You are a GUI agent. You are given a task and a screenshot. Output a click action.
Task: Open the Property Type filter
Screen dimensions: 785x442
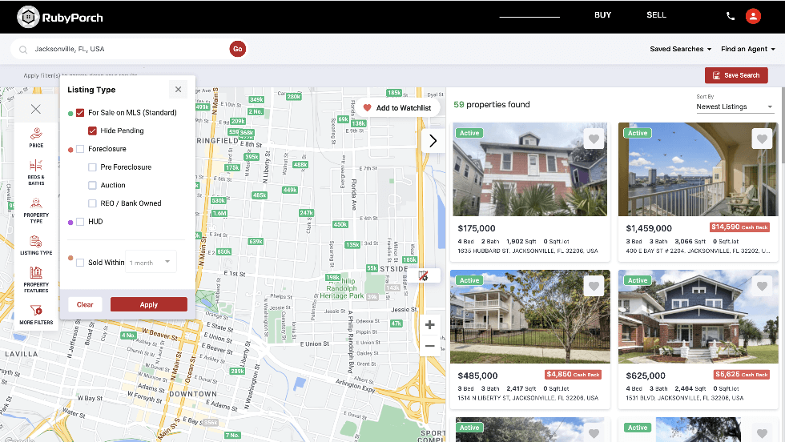point(36,211)
